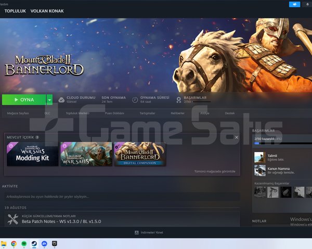Screen dimensions: 312x249
Task: Open the War Sails Modding Kit thumbnail
Action: [x=32, y=154]
